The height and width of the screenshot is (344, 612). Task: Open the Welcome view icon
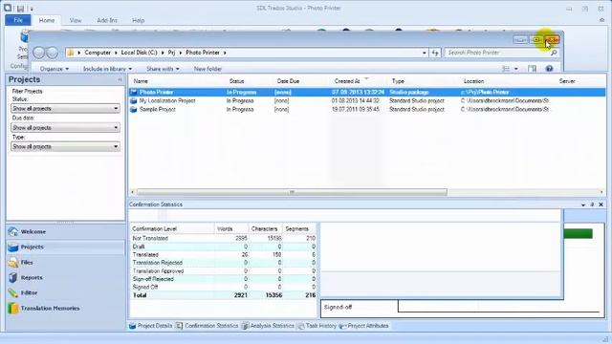click(x=12, y=231)
